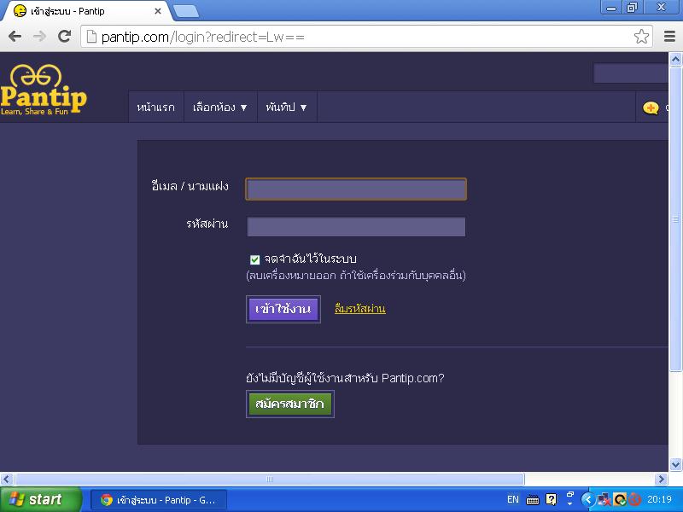Screen dimensions: 683x512
Task: Select the เข้าสู่ระบบ - Pantip tab
Action: point(87,11)
